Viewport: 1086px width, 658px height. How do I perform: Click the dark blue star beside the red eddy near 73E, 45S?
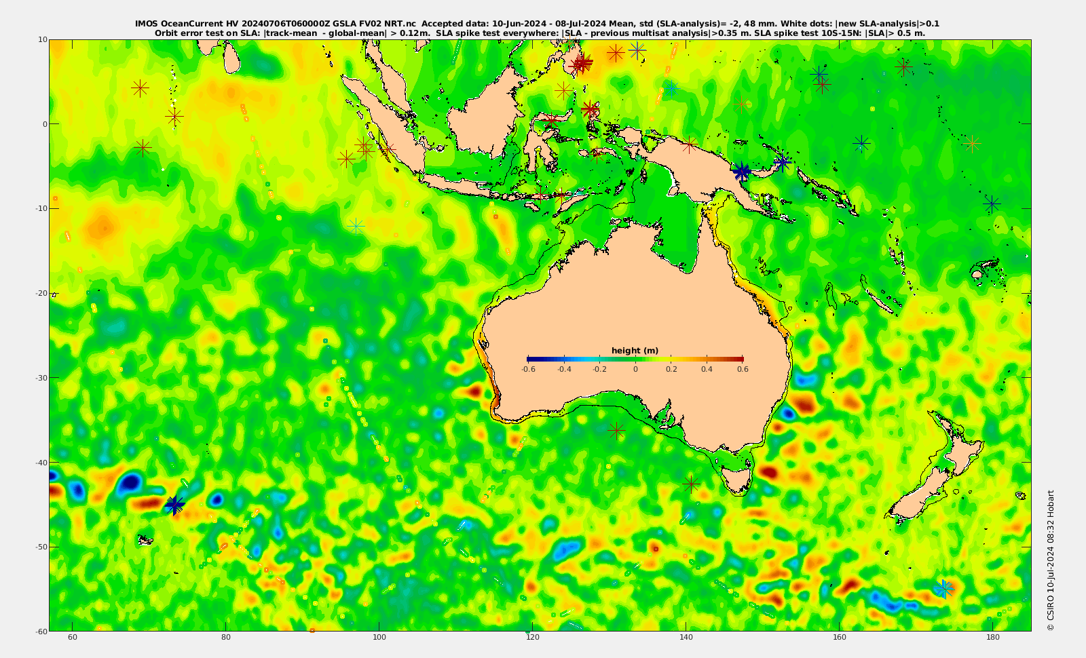174,505
